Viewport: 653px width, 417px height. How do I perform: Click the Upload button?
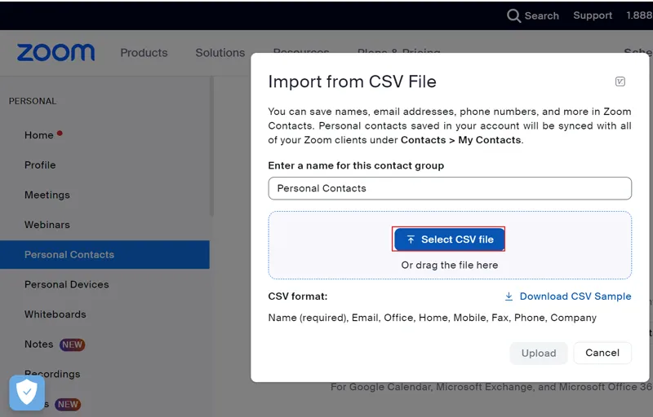(539, 353)
